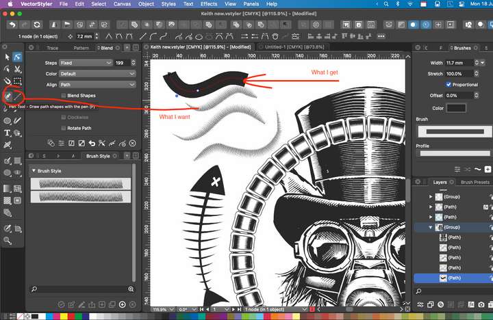Select the Node editing tool
Viewport: 493px width, 320px height.
pos(18,57)
